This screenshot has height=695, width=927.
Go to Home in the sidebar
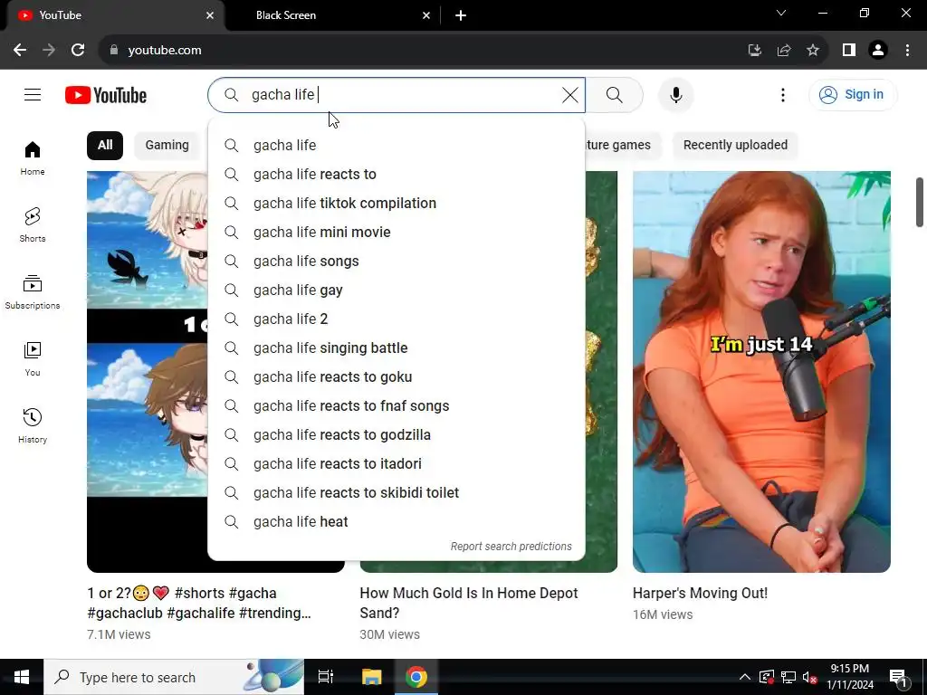pyautogui.click(x=33, y=158)
